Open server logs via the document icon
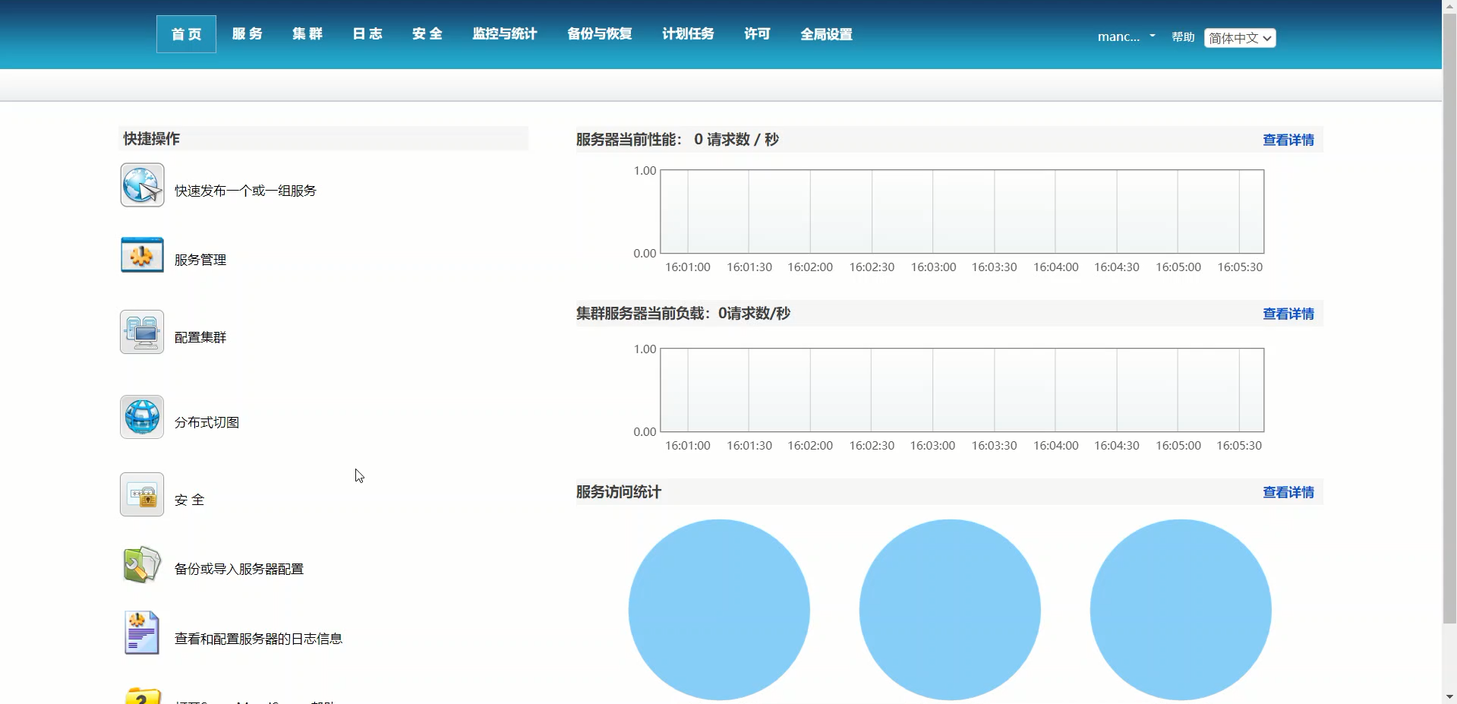 tap(141, 632)
